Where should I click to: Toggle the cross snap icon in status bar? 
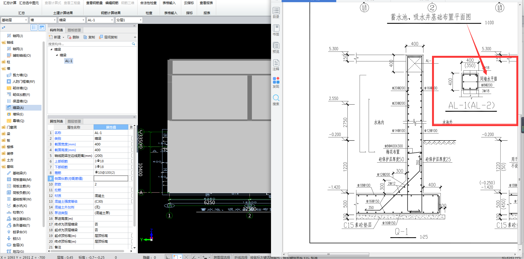pyautogui.click(x=186, y=257)
